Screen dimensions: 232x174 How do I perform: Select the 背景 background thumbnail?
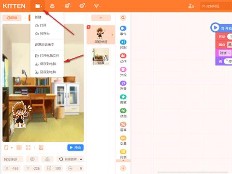[101, 56]
